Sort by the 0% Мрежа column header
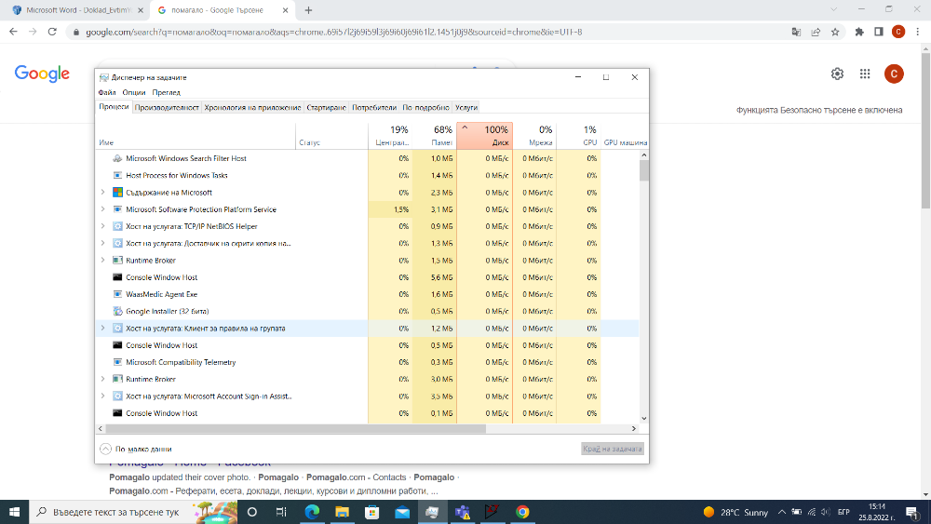Viewport: 931px width, 524px height. [534, 137]
